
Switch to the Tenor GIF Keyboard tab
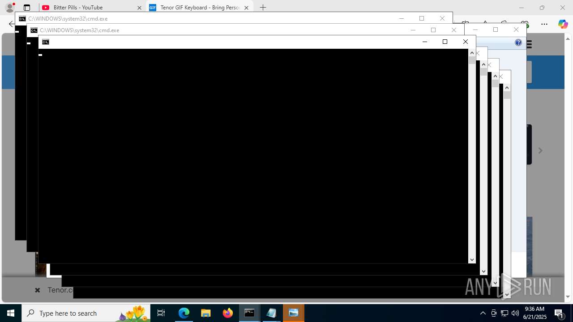200,8
